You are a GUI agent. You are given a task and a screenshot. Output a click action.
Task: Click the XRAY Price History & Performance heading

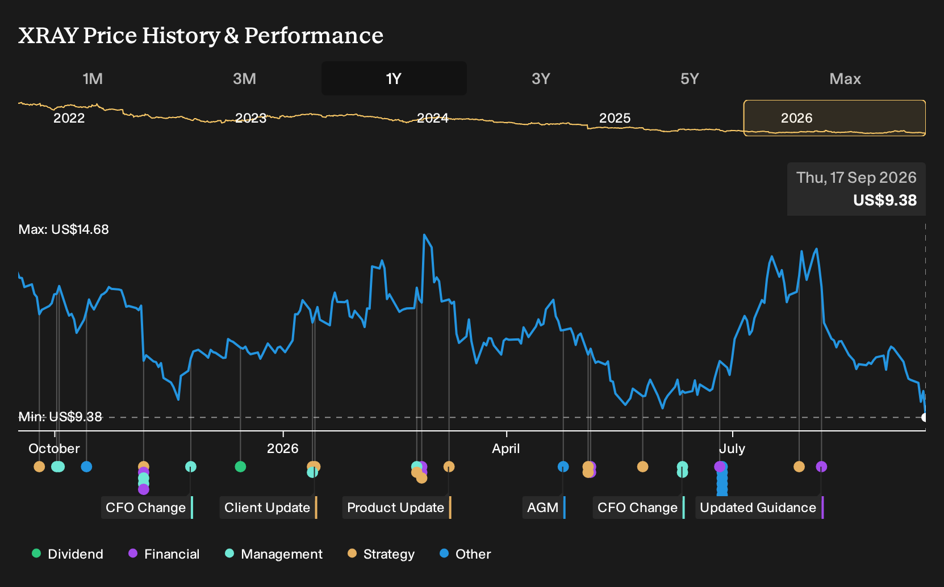click(201, 35)
